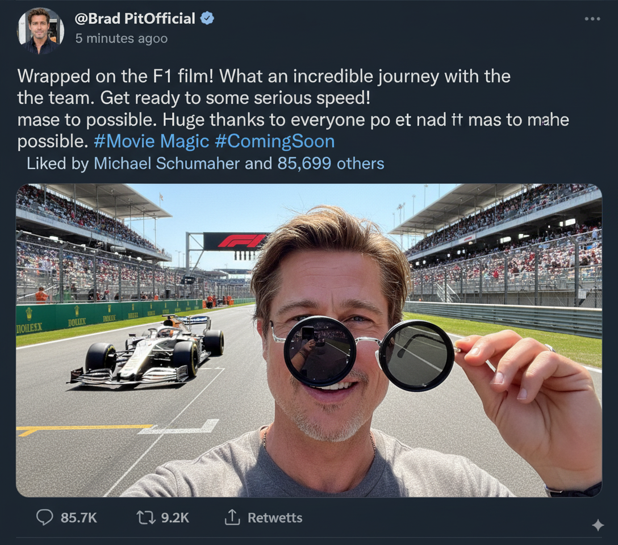Open the three-dot more options menu
618x545 pixels.
tap(592, 19)
